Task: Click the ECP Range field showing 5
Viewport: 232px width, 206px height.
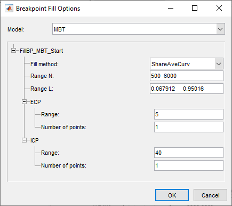Action: coord(189,114)
